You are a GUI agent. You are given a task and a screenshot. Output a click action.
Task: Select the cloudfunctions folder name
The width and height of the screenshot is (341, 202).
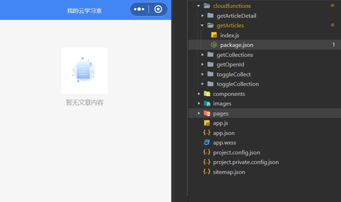[x=232, y=6]
